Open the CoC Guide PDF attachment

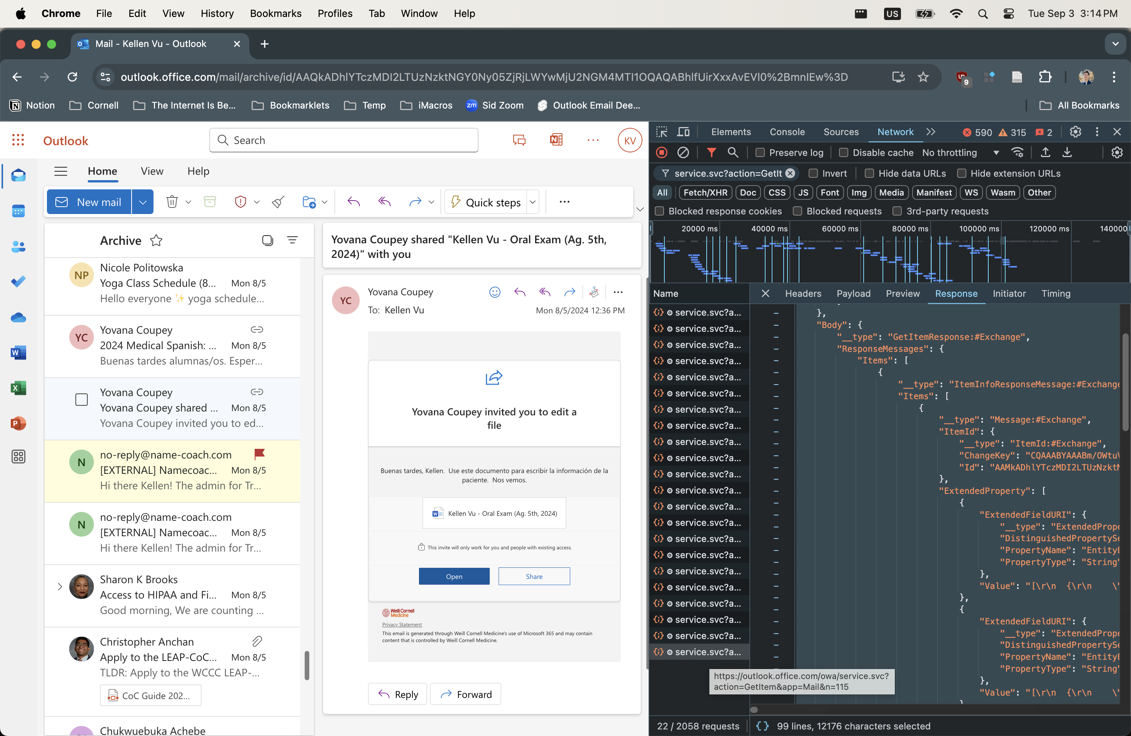[x=151, y=696]
